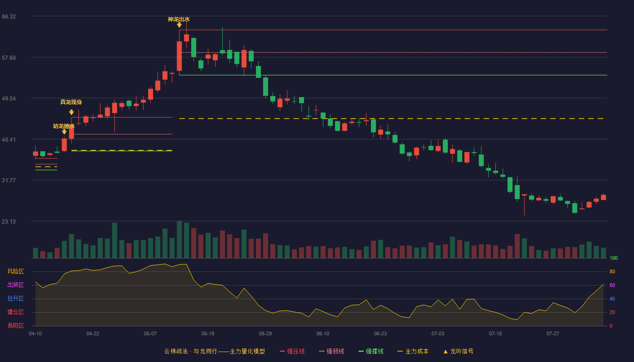
Task: Click the 龙吟信号 triangle legend icon
Action: tap(446, 351)
